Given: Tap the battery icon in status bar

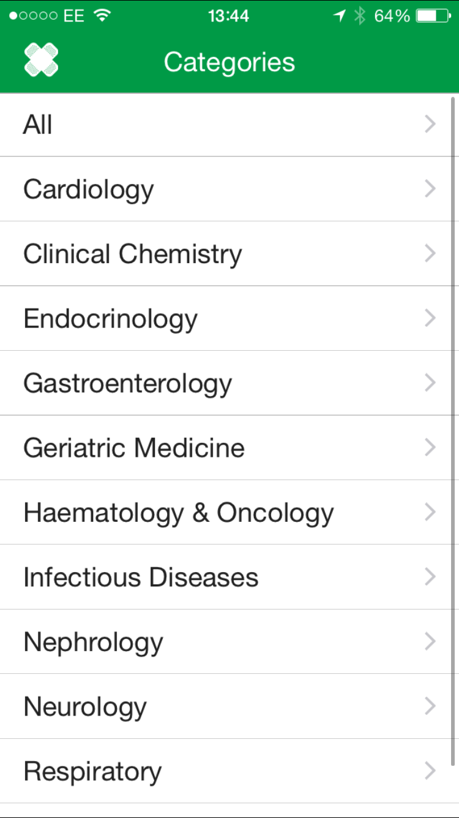Looking at the screenshot, I should (433, 16).
